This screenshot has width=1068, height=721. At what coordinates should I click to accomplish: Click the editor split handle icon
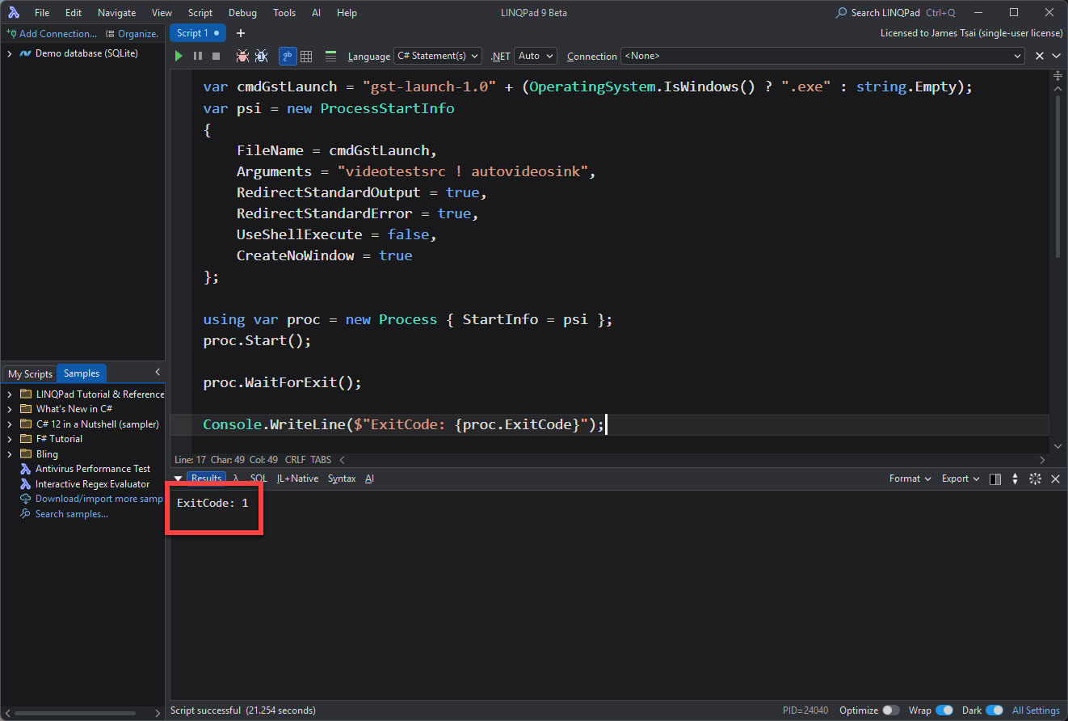[1058, 75]
